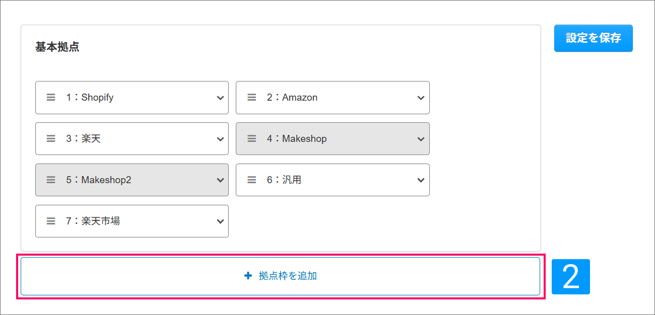This screenshot has height=315, width=655.
Task: Select the 7：楽天市場 slot label
Action: point(93,221)
